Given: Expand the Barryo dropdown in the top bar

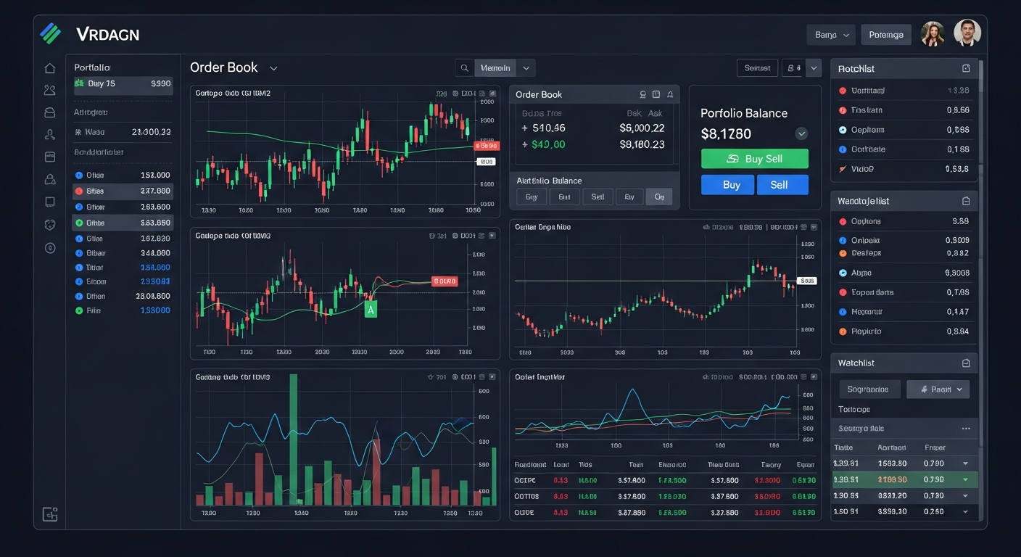Looking at the screenshot, I should point(831,34).
